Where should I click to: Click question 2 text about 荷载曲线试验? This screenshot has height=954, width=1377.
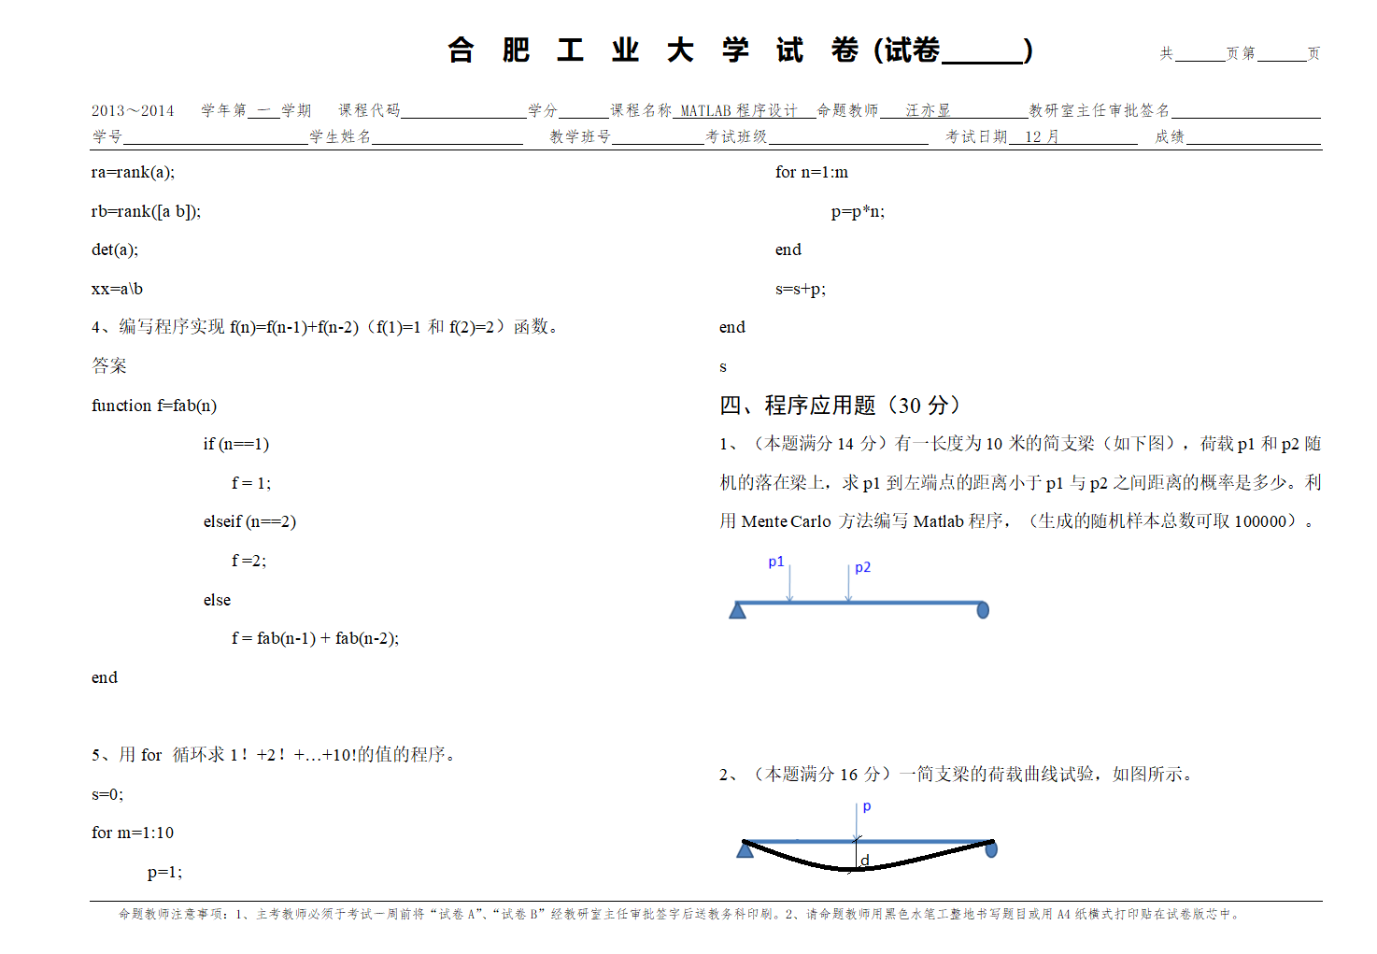[959, 775]
